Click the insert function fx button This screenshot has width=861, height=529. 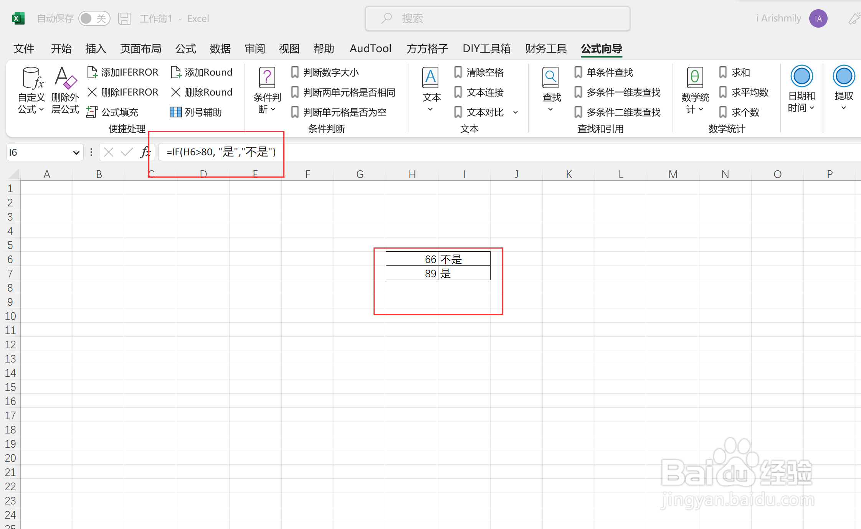[x=145, y=152]
